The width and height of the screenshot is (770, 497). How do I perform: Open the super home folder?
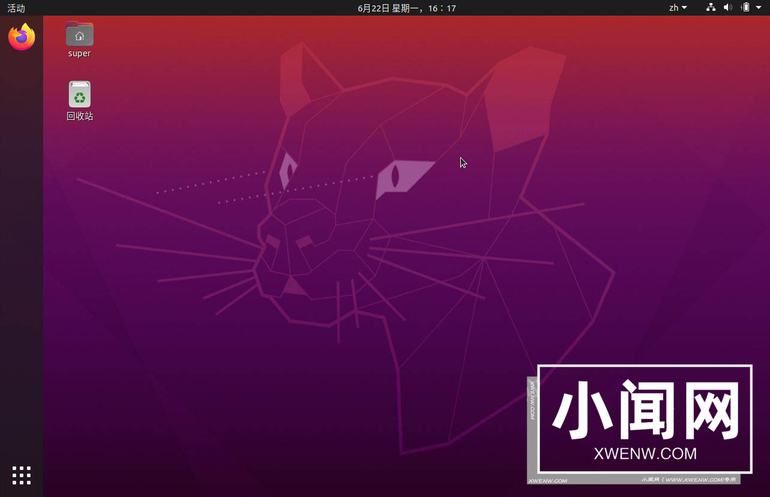[x=80, y=34]
